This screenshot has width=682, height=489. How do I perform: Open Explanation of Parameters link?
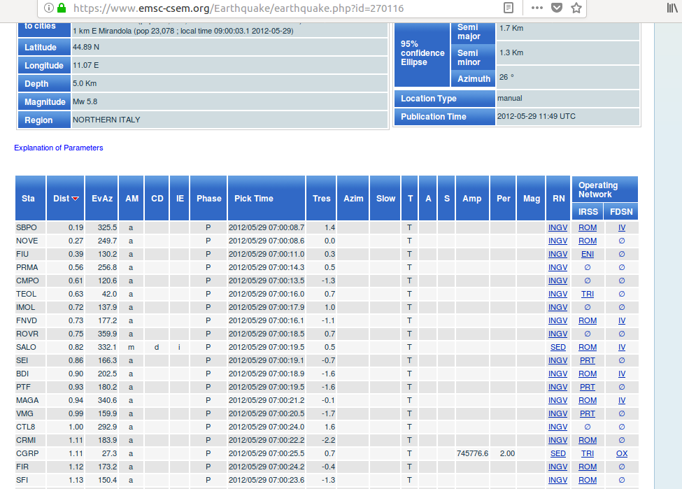(59, 148)
